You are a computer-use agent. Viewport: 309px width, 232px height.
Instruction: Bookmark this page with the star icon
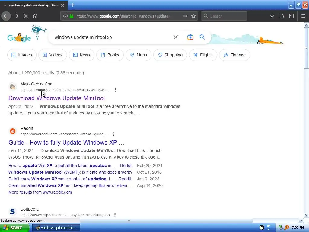click(193, 16)
